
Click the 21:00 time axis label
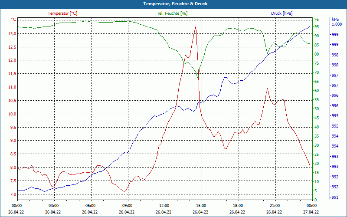pos(275,206)
